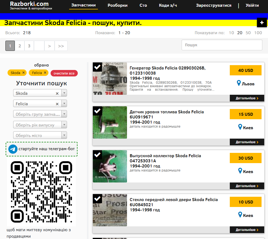
Task: Toggle checkmark on Датчик уровня топлива listing
Action: click(x=97, y=111)
